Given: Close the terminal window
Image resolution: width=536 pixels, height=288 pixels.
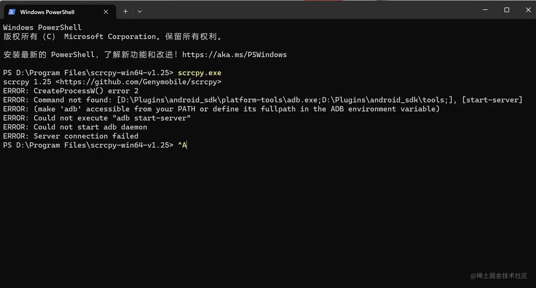Looking at the screenshot, I should [x=528, y=10].
